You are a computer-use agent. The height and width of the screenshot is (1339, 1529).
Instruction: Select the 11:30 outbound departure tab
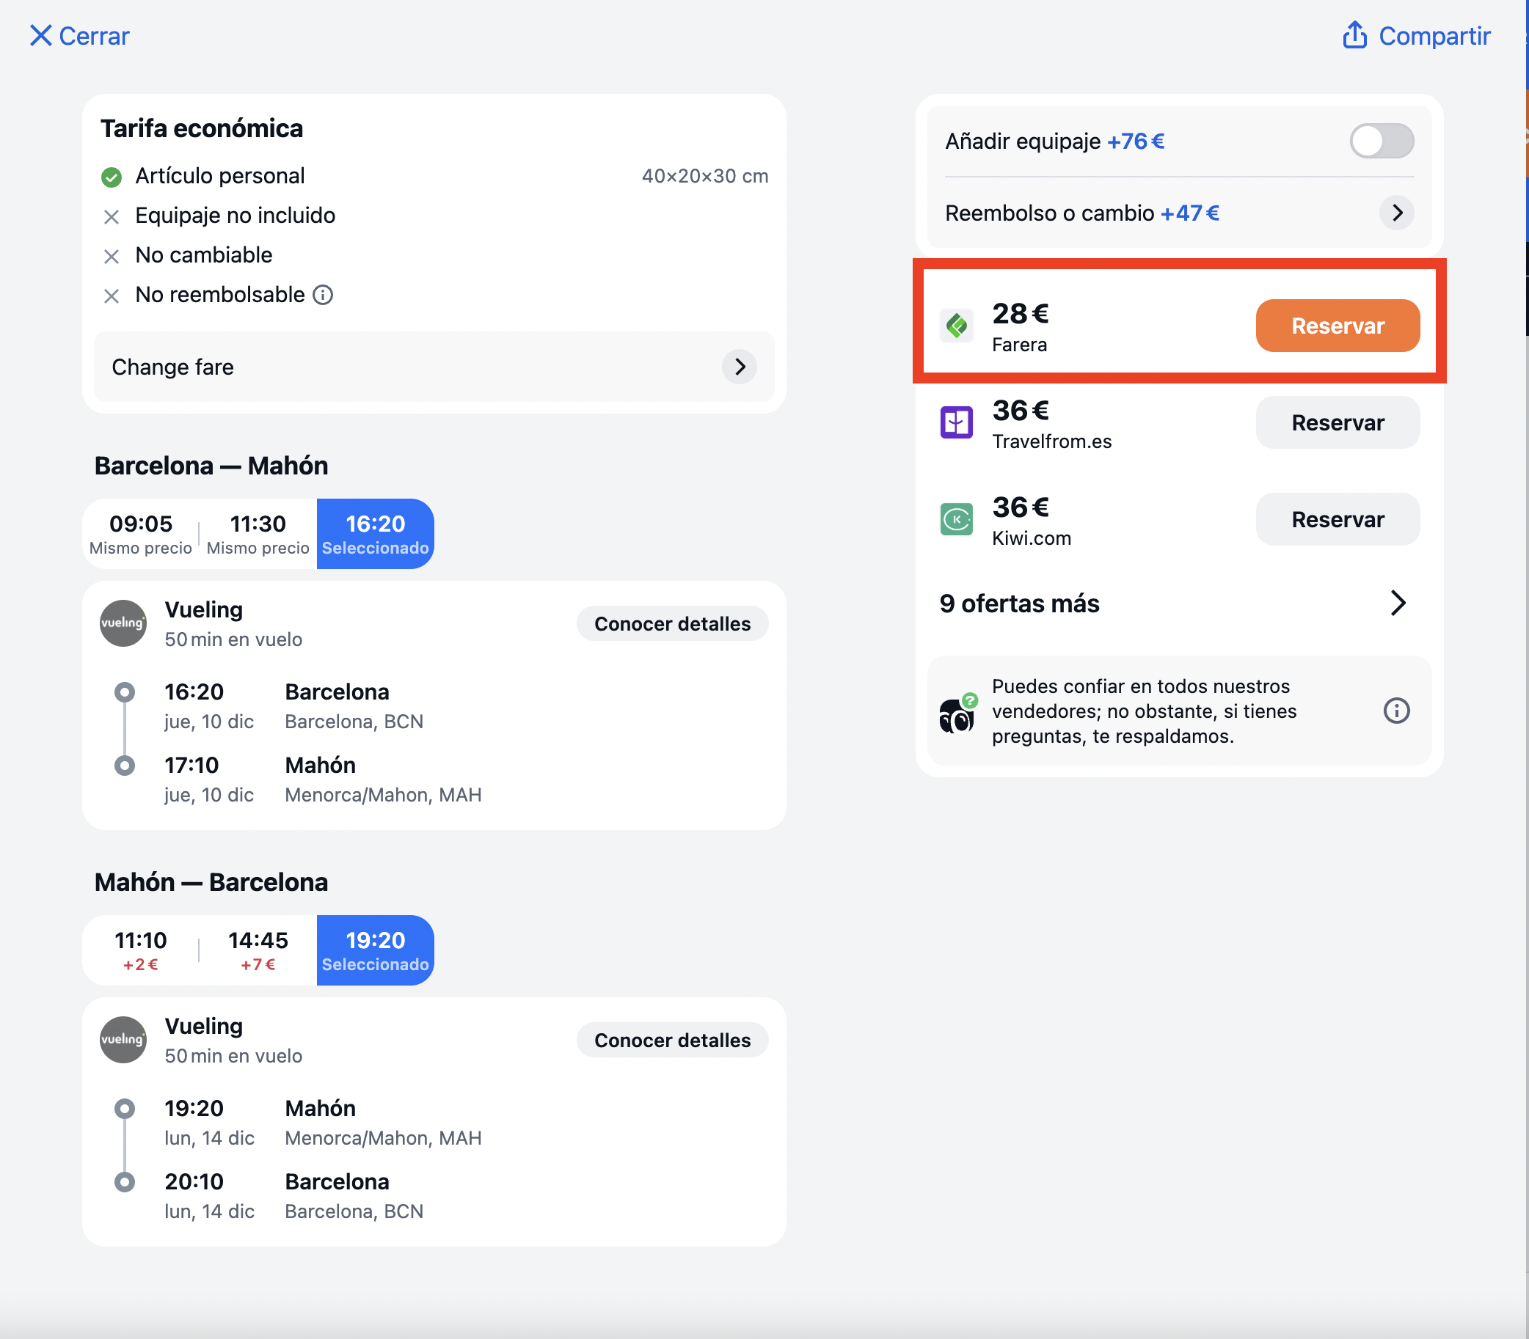pyautogui.click(x=258, y=534)
